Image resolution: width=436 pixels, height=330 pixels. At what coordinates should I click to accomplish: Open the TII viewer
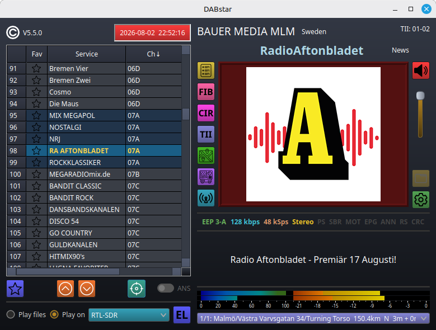(x=206, y=134)
